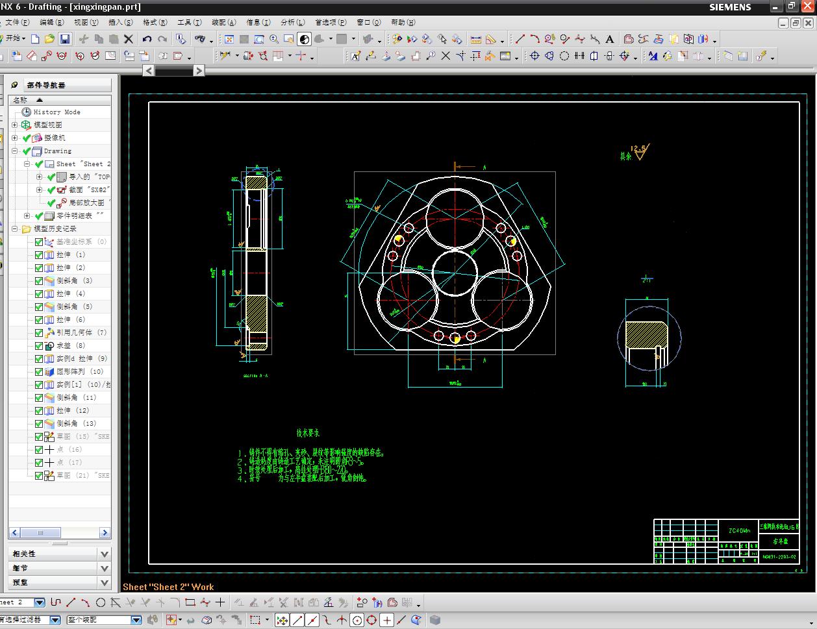Click the section view icon in drawing toolbar
Screen dimensions: 817x629
pyautogui.click(x=62, y=56)
